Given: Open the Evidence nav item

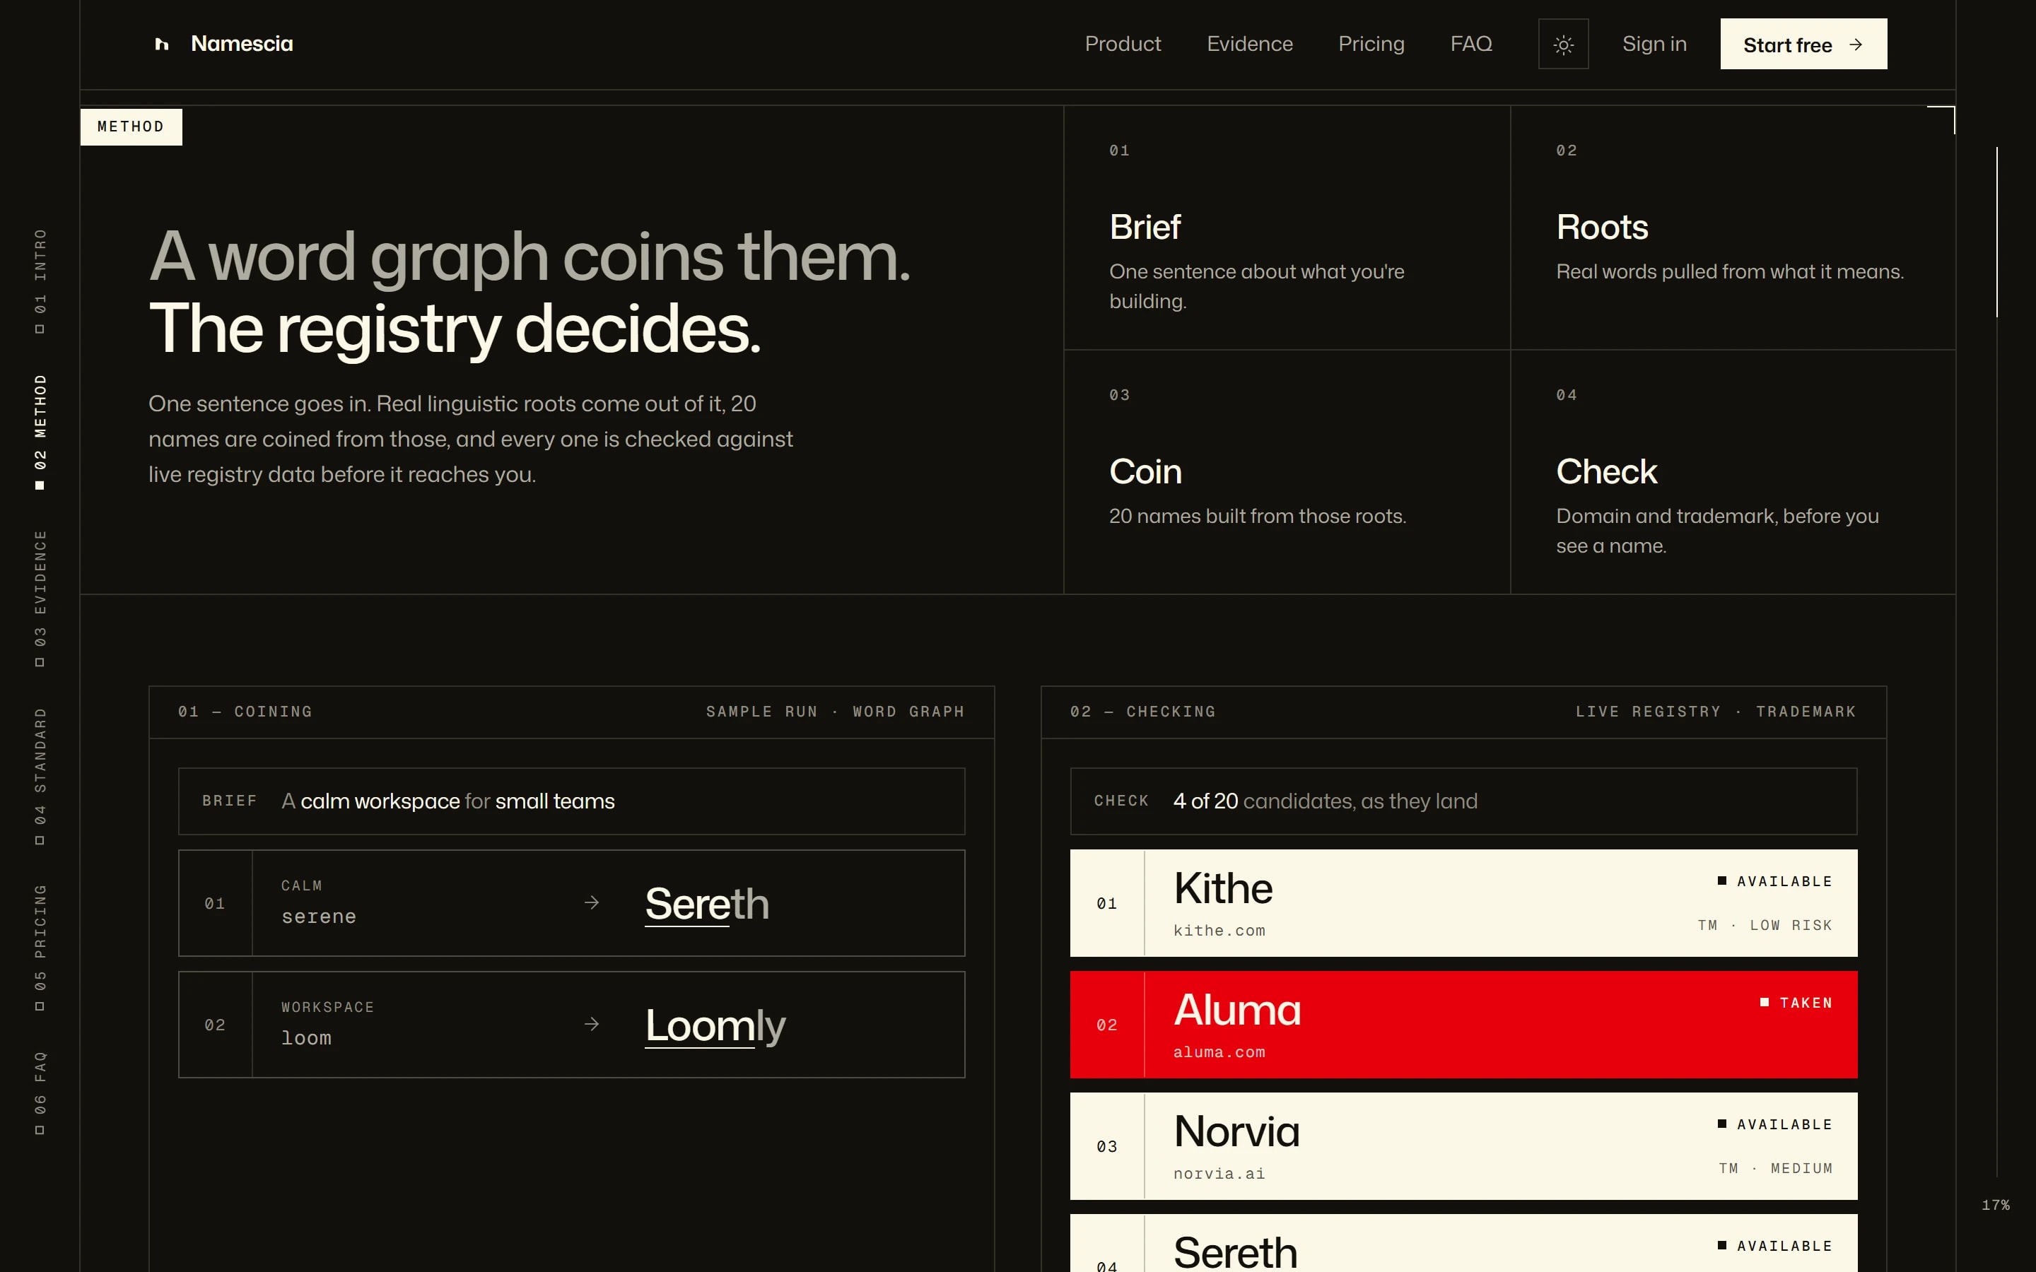Looking at the screenshot, I should [x=1249, y=44].
